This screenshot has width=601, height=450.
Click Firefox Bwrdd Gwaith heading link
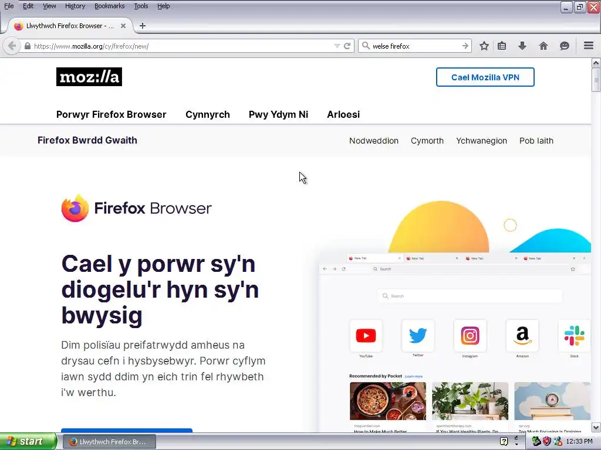[x=87, y=141]
